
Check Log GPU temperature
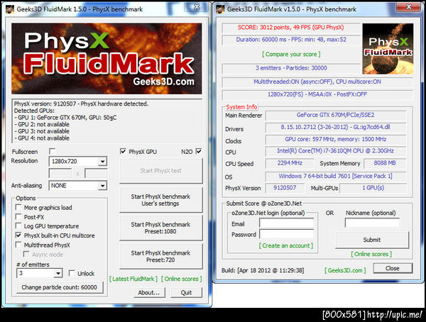[x=18, y=226]
